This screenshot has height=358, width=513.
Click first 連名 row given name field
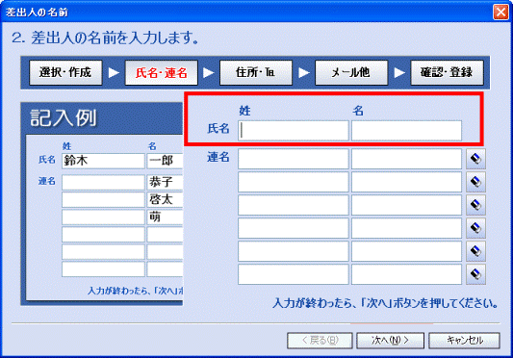point(406,159)
